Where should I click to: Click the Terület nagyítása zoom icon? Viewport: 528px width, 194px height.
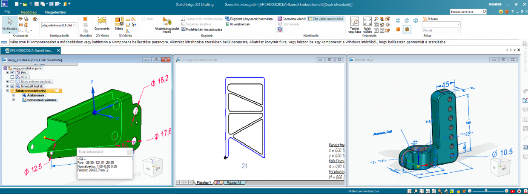point(354,24)
